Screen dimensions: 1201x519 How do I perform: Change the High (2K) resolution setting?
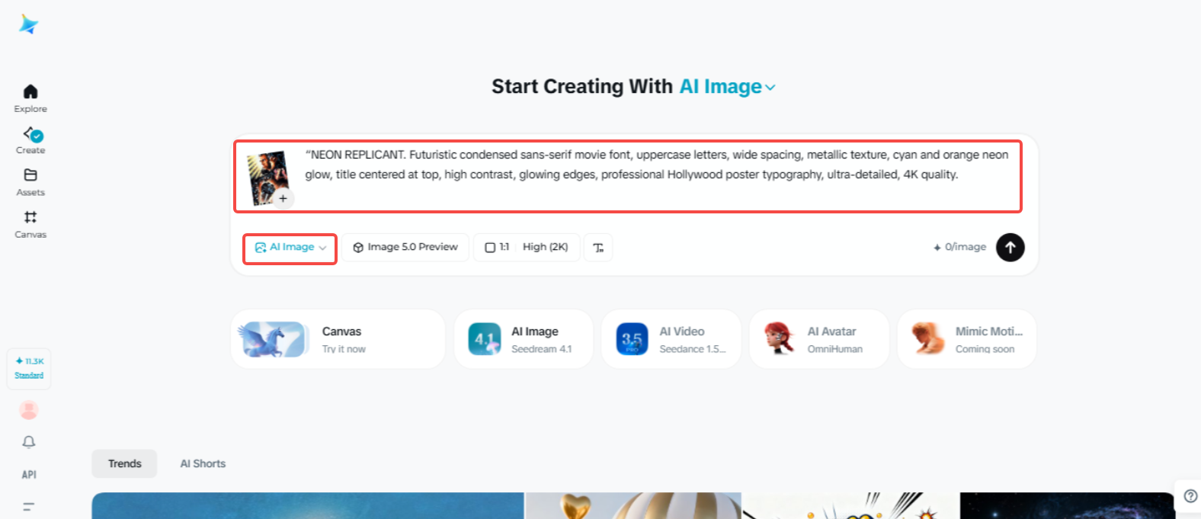(x=546, y=248)
